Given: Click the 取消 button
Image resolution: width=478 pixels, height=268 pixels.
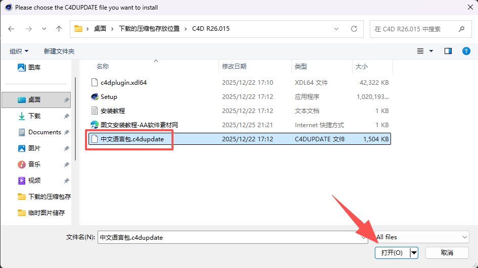Looking at the screenshot, I should 447,253.
